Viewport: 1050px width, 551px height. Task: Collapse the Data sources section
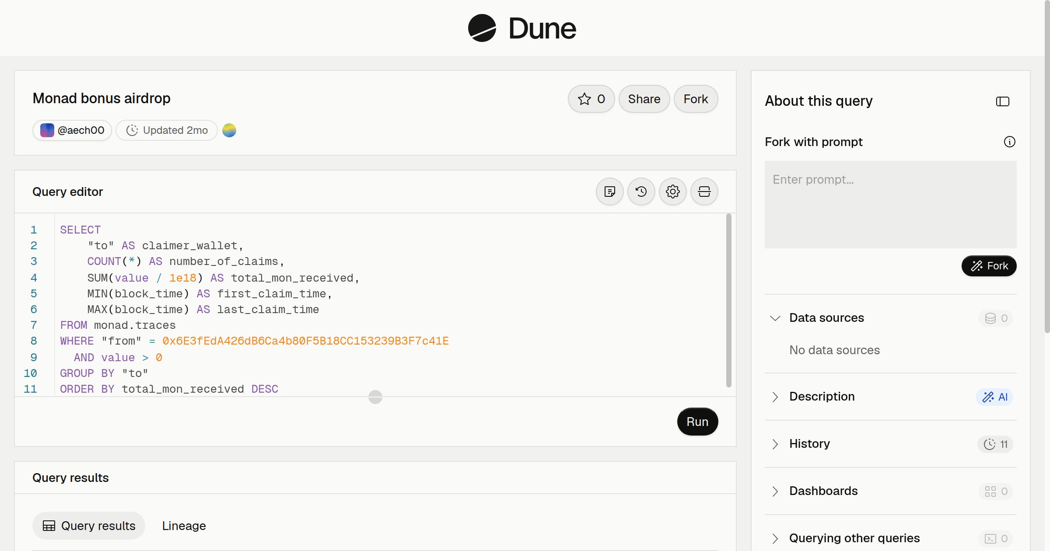click(x=775, y=318)
